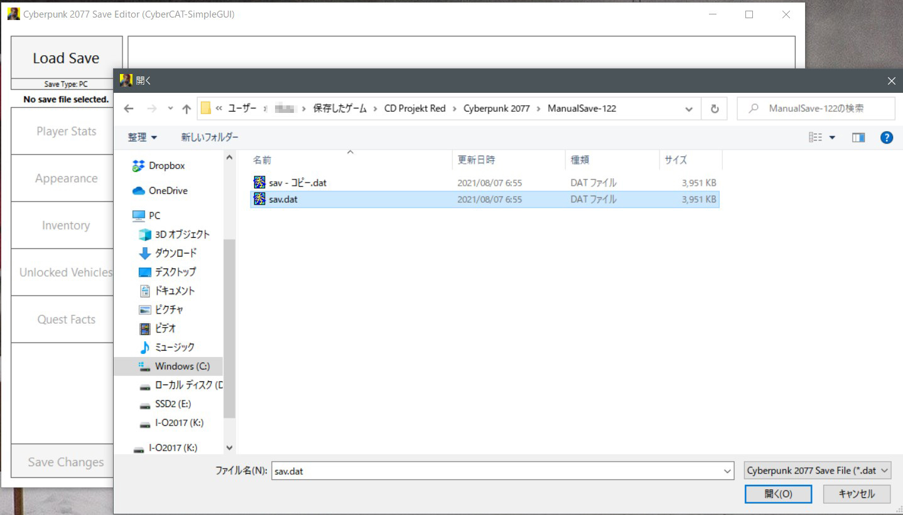Click the Forward arrow in the file dialog

151,109
